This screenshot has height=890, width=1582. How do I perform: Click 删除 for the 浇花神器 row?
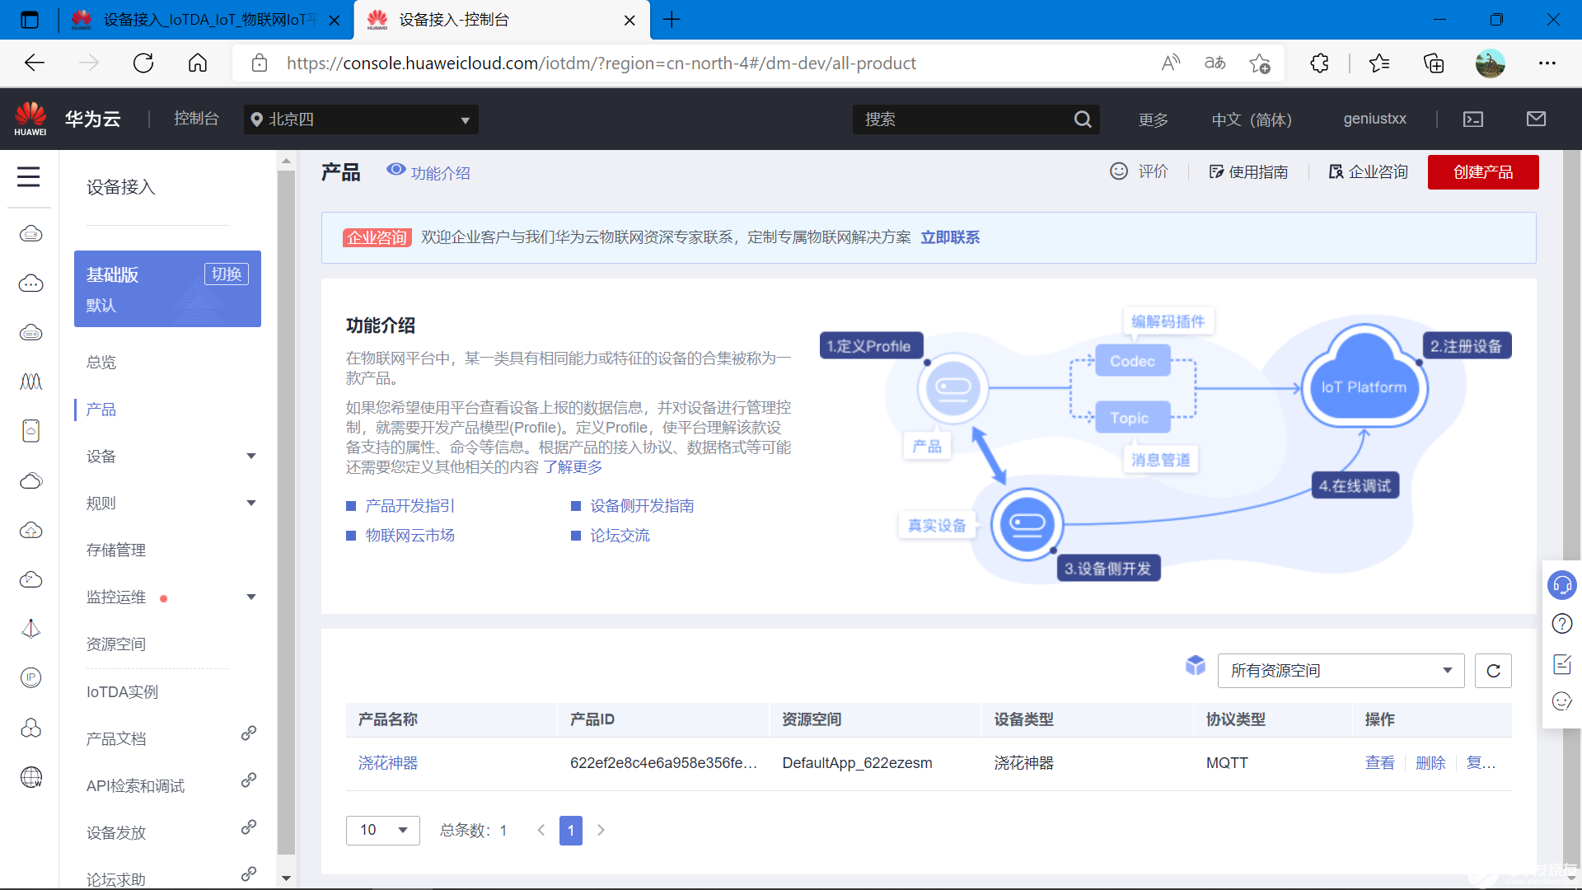(x=1430, y=763)
